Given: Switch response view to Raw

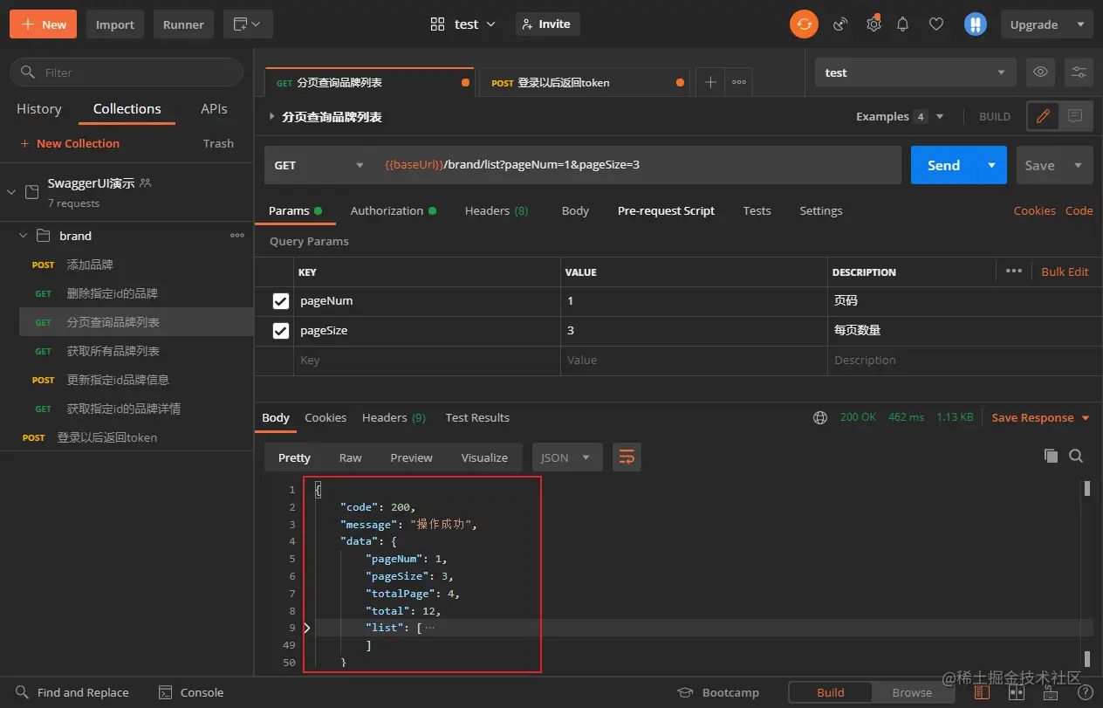Looking at the screenshot, I should pyautogui.click(x=350, y=457).
